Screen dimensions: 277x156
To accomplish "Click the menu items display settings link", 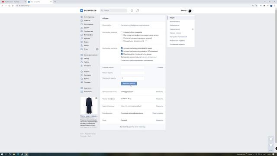I will [x=135, y=25].
